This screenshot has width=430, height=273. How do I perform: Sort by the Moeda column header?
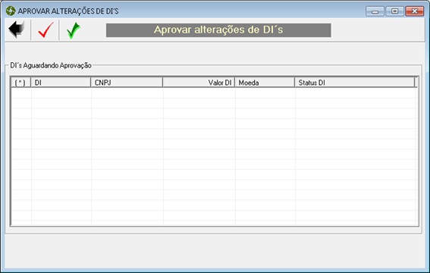[265, 83]
